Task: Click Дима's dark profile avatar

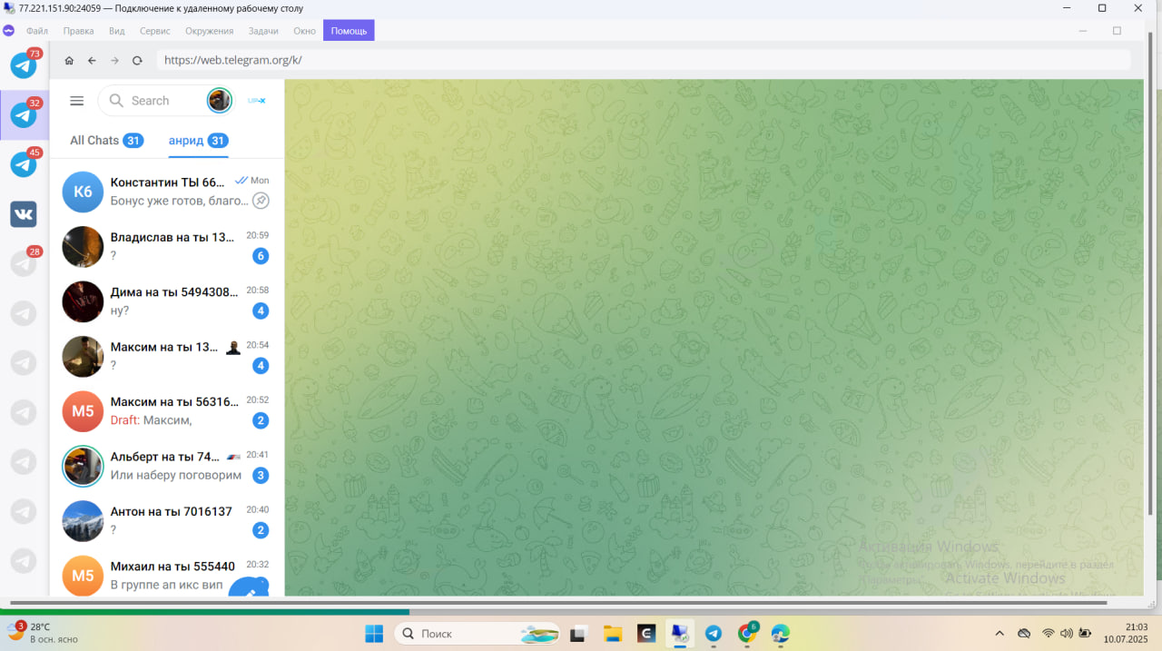Action: [83, 301]
